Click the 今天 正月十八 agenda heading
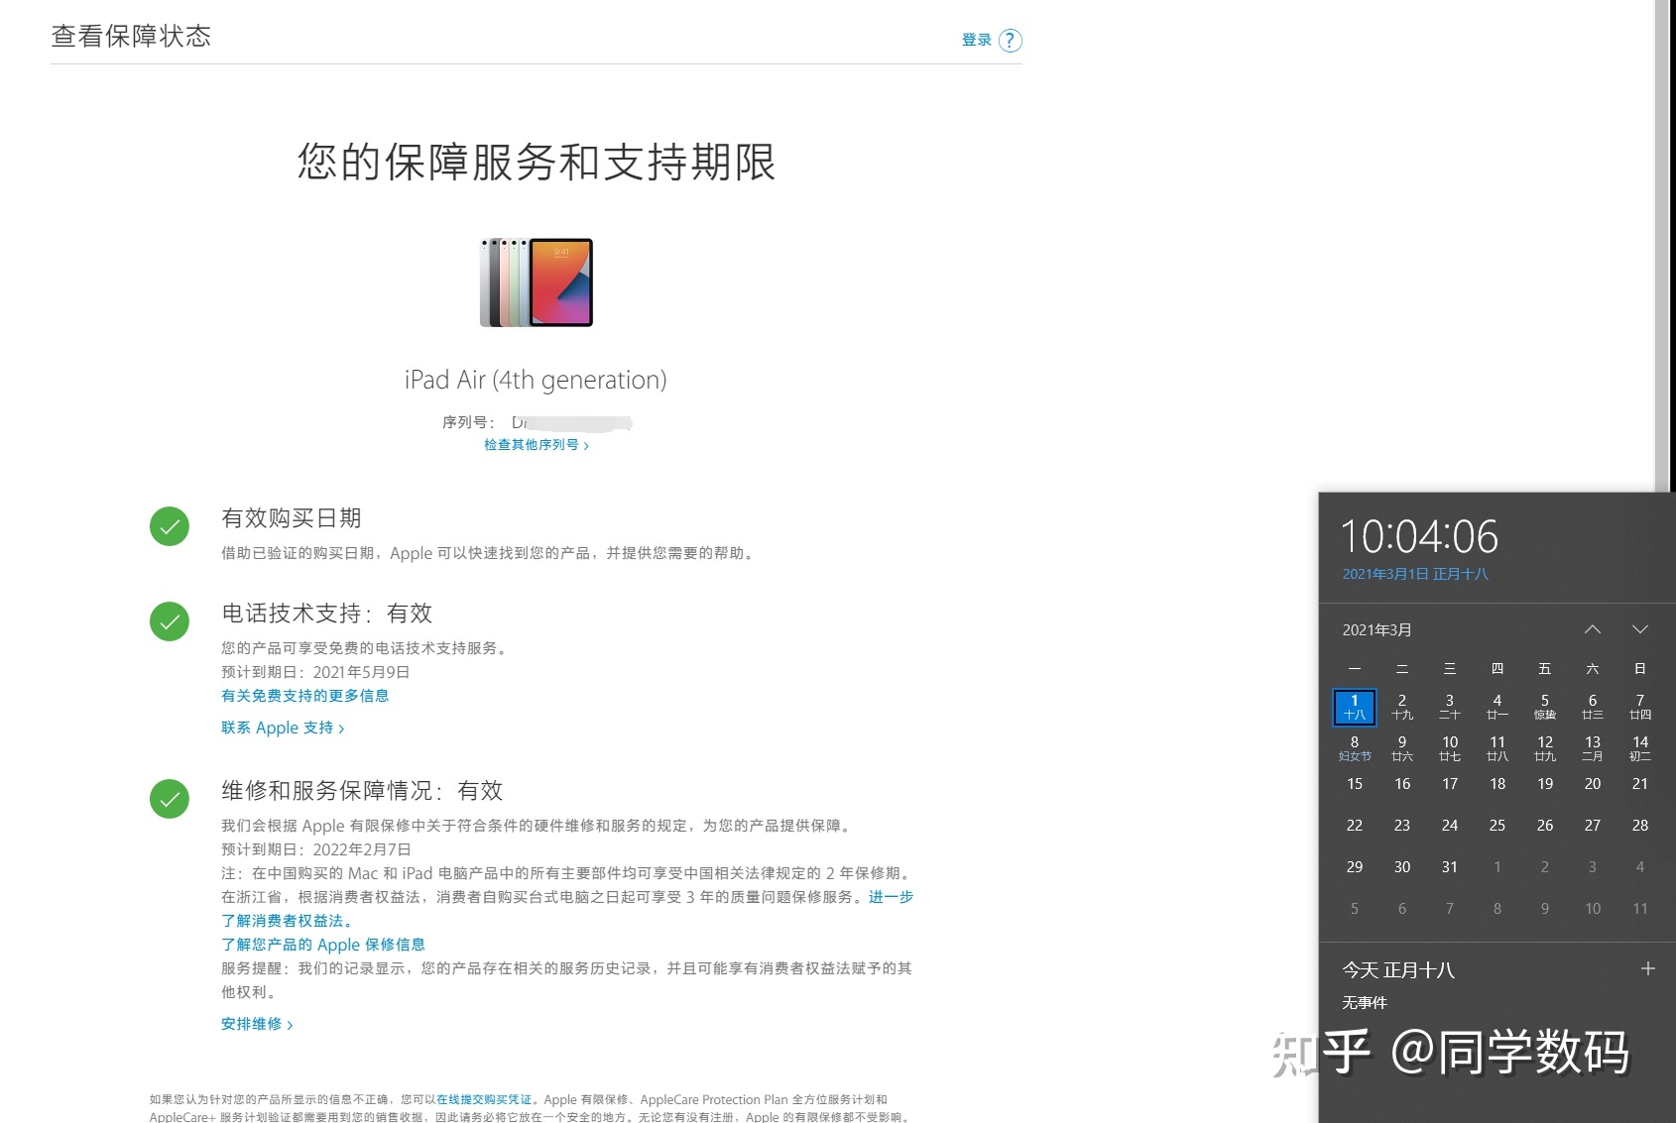 [x=1398, y=970]
